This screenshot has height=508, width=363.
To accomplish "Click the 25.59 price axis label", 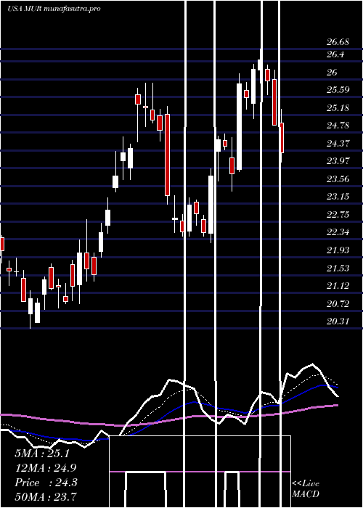I will pyautogui.click(x=338, y=90).
